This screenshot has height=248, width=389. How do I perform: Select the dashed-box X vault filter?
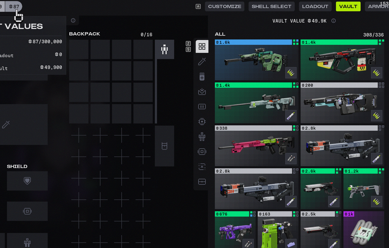click(202, 167)
